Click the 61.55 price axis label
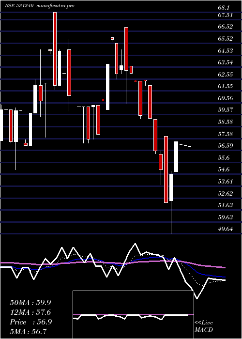This screenshot has width=242, height=339. 226,86
